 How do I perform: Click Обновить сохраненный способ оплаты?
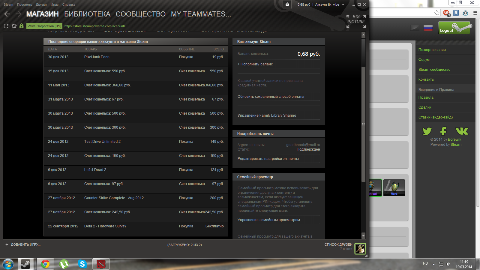coord(279,97)
